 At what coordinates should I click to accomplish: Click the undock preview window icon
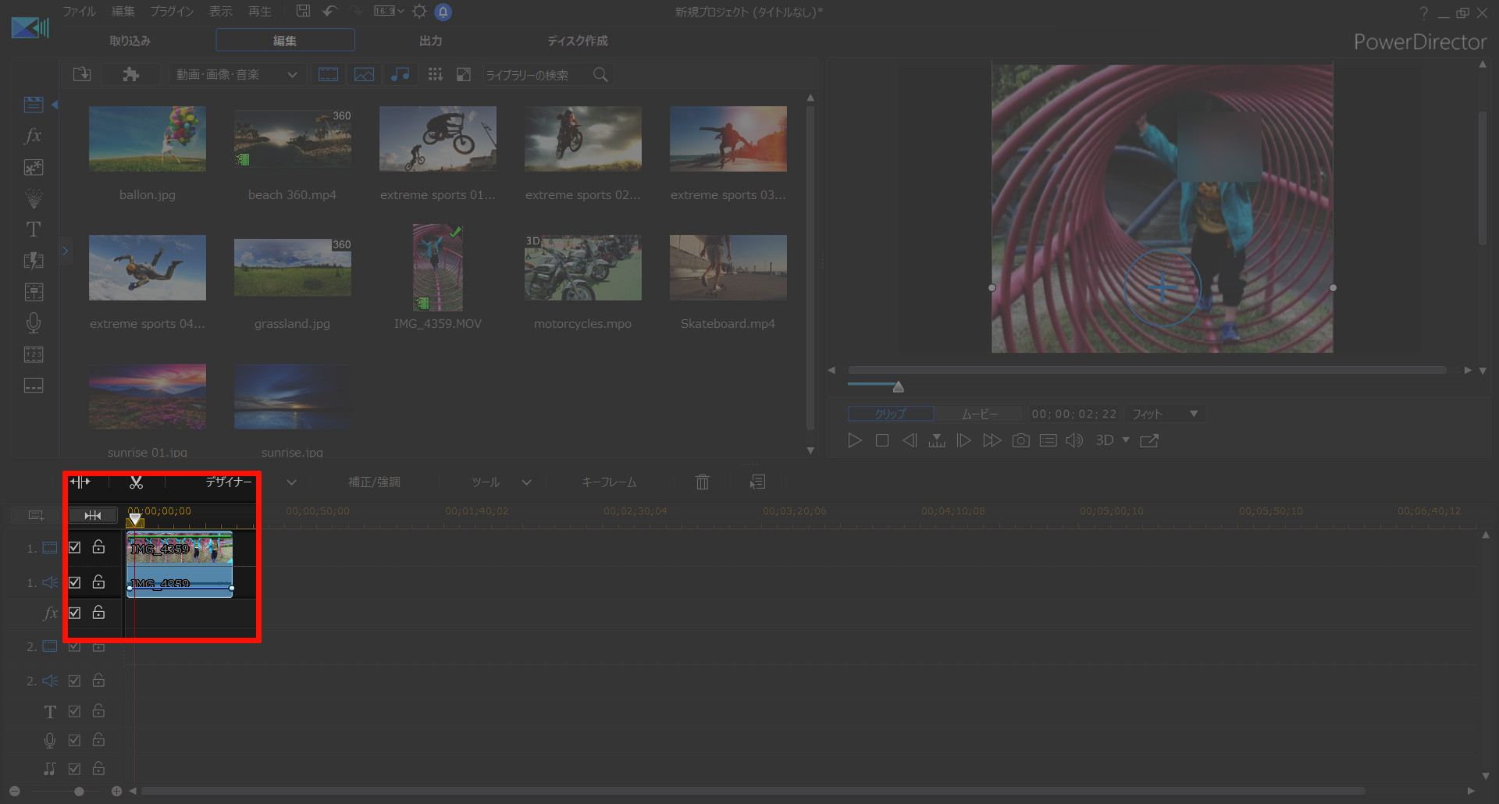[1149, 440]
